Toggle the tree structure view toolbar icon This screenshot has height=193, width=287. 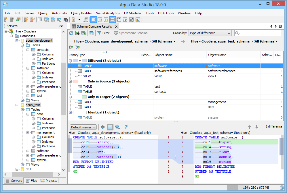point(132,20)
